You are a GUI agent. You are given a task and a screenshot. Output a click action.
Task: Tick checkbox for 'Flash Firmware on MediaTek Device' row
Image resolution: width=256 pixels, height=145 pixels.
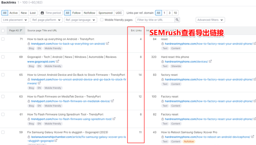point(3,96)
